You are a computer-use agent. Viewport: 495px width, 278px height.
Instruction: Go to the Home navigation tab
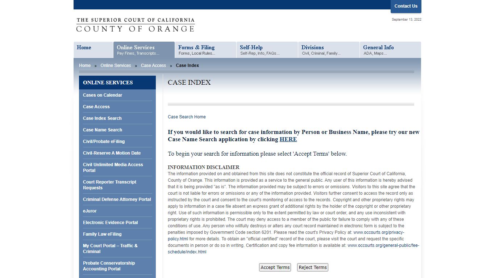tap(93, 50)
